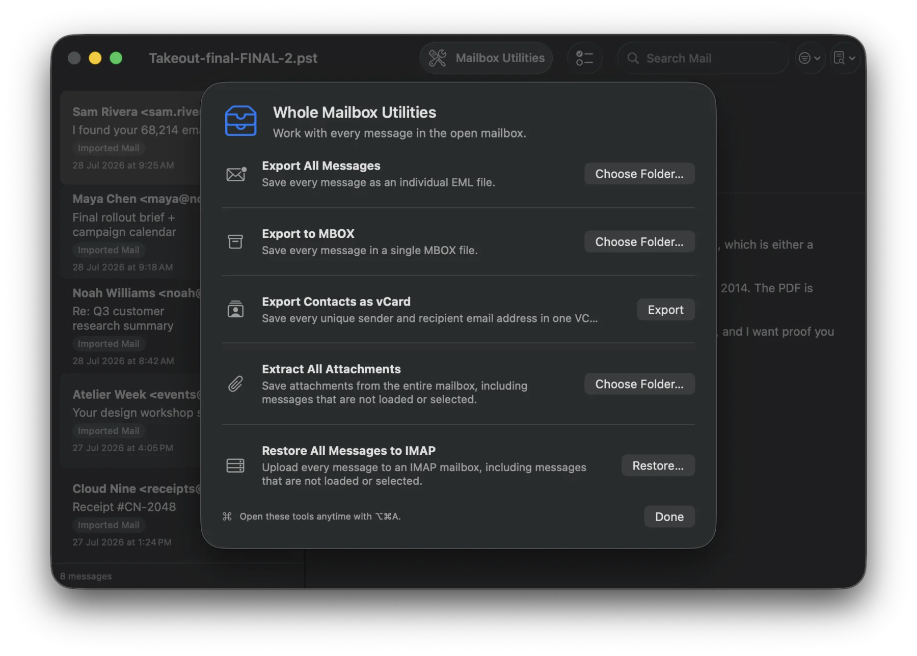Screen dimensions: 917x656
Task: Click the yellow minimize window button
Action: pos(95,58)
